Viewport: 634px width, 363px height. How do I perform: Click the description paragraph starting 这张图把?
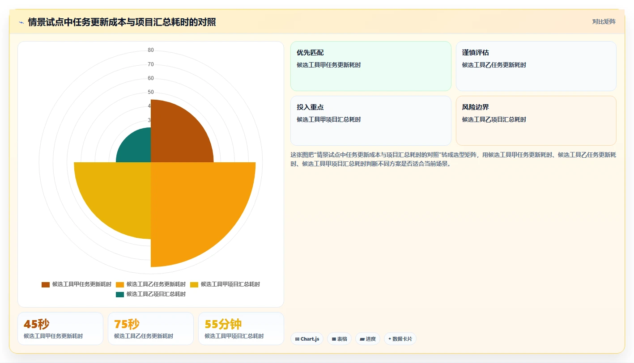(x=453, y=159)
